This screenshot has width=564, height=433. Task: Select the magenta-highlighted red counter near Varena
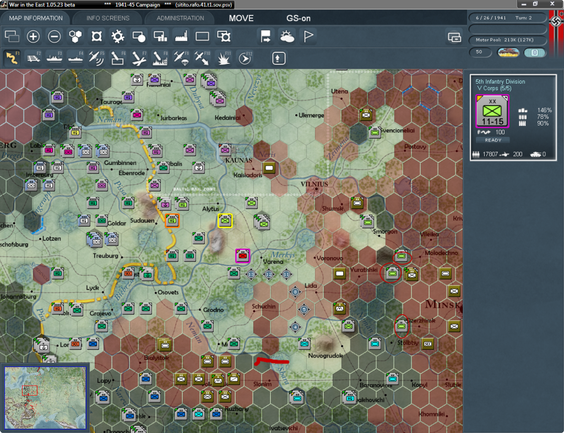tap(243, 256)
